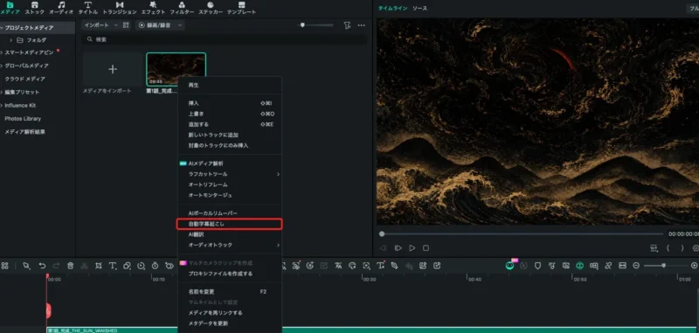The image size is (699, 333).
Task: Select クラウド メディア in the sidebar
Action: coord(25,79)
